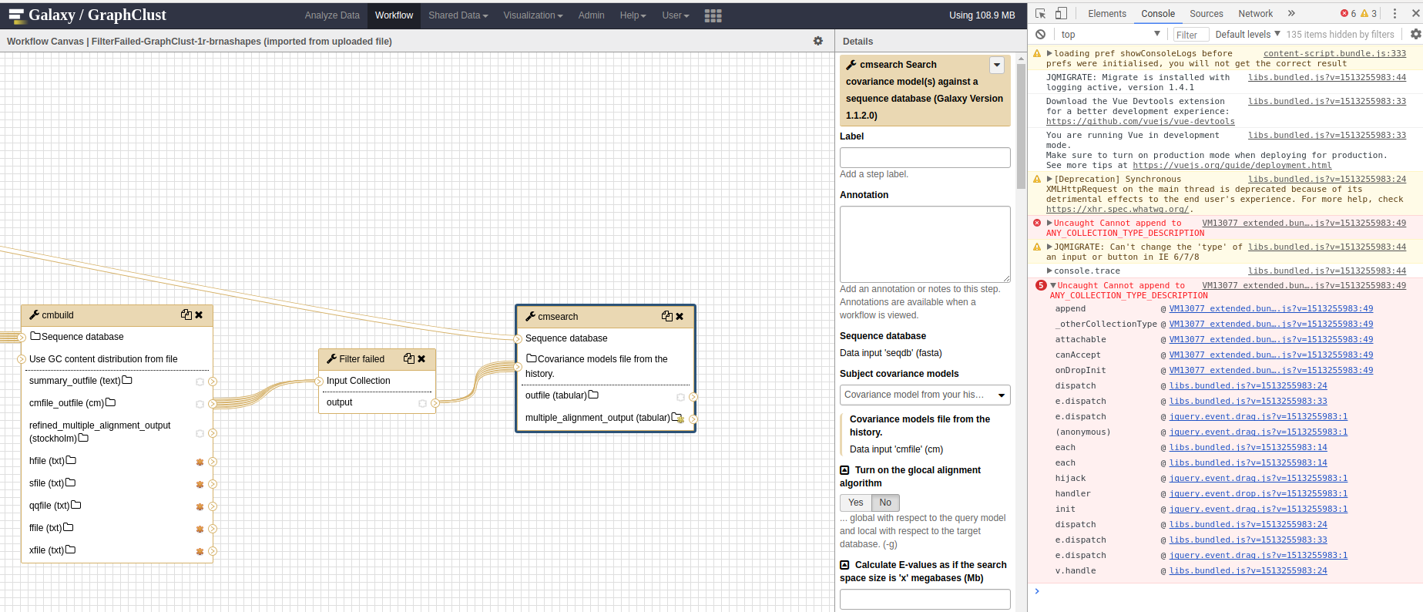The height and width of the screenshot is (612, 1423).
Task: Duplicate the cmsearch node
Action: click(667, 316)
